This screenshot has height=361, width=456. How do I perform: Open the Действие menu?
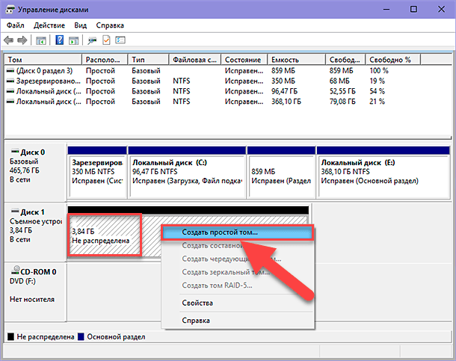tap(49, 25)
